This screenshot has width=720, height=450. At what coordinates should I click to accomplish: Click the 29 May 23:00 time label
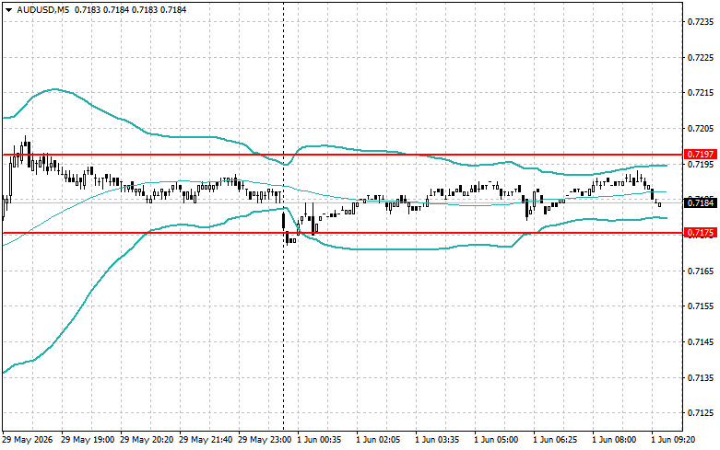(265, 440)
